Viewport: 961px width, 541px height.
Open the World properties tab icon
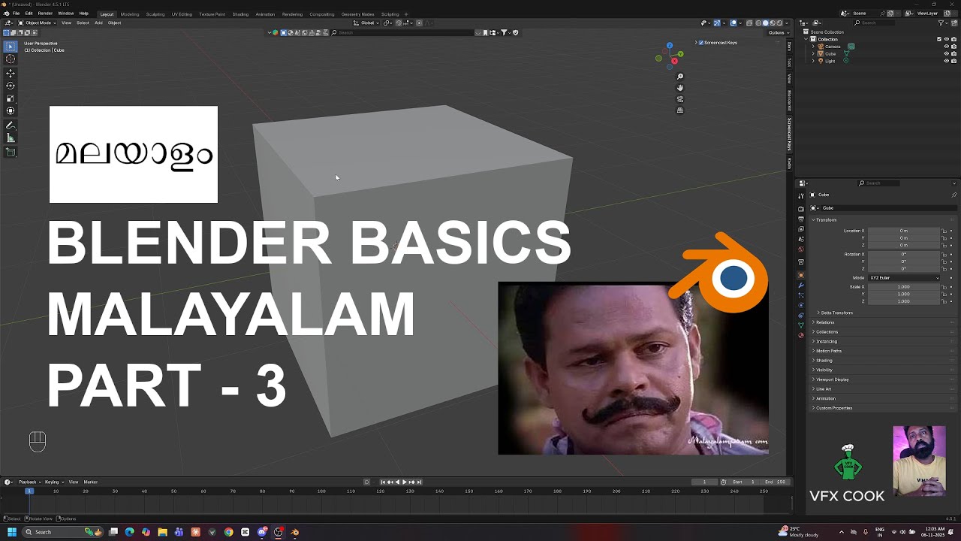coord(801,249)
